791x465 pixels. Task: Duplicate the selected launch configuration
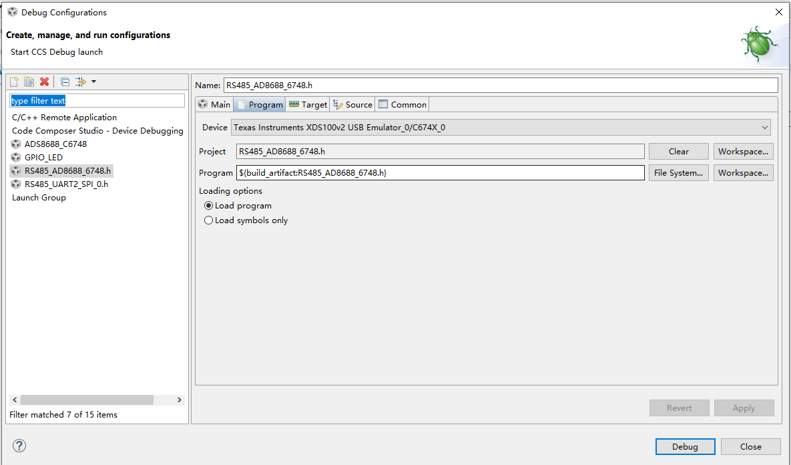pyautogui.click(x=29, y=82)
